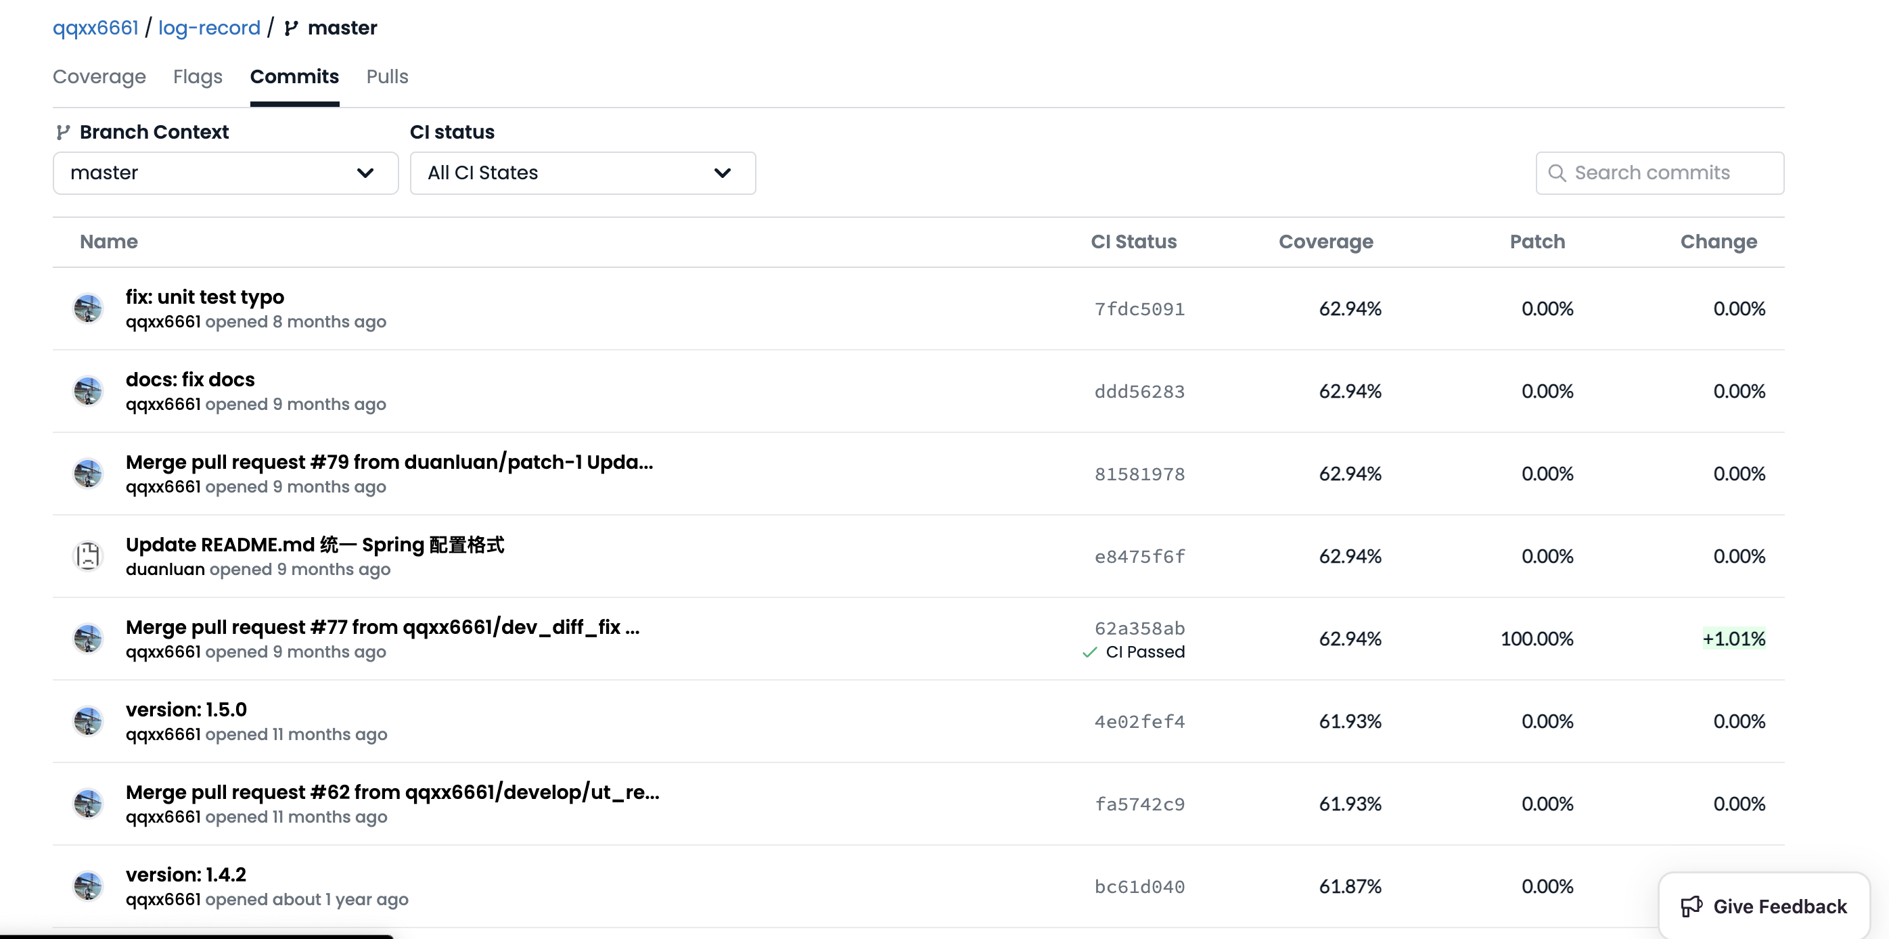Open the qqxx6661 owner breadcrumb link
The height and width of the screenshot is (939, 1889).
tap(95, 28)
